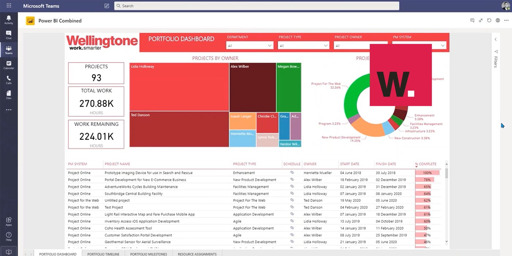The image size is (512, 256).
Task: Sort by Project Name column header
Action: point(117,164)
